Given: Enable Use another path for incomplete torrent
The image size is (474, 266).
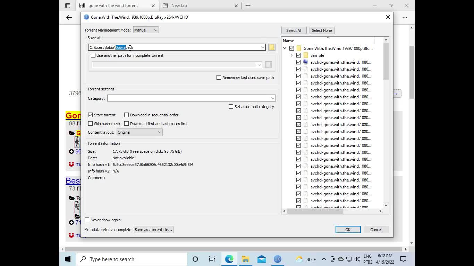Looking at the screenshot, I should click(93, 55).
